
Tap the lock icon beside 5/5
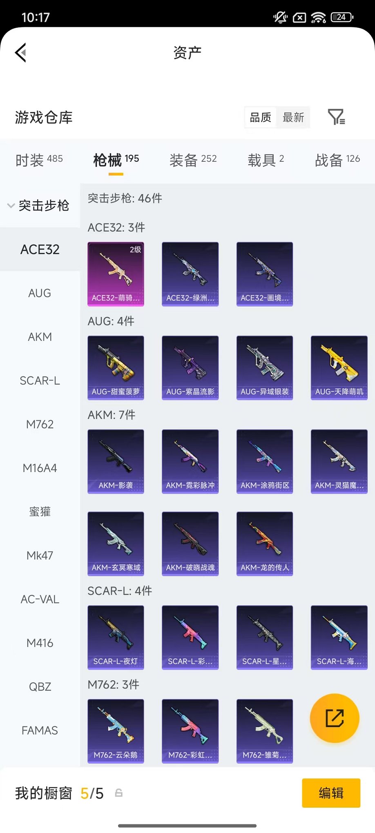(x=118, y=793)
